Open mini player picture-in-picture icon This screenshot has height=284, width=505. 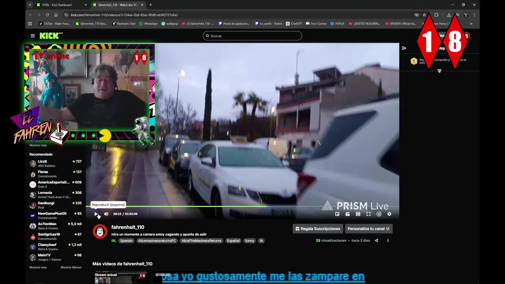(337, 214)
